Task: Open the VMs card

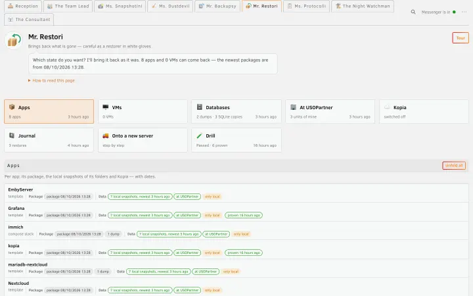Action: click(x=143, y=111)
